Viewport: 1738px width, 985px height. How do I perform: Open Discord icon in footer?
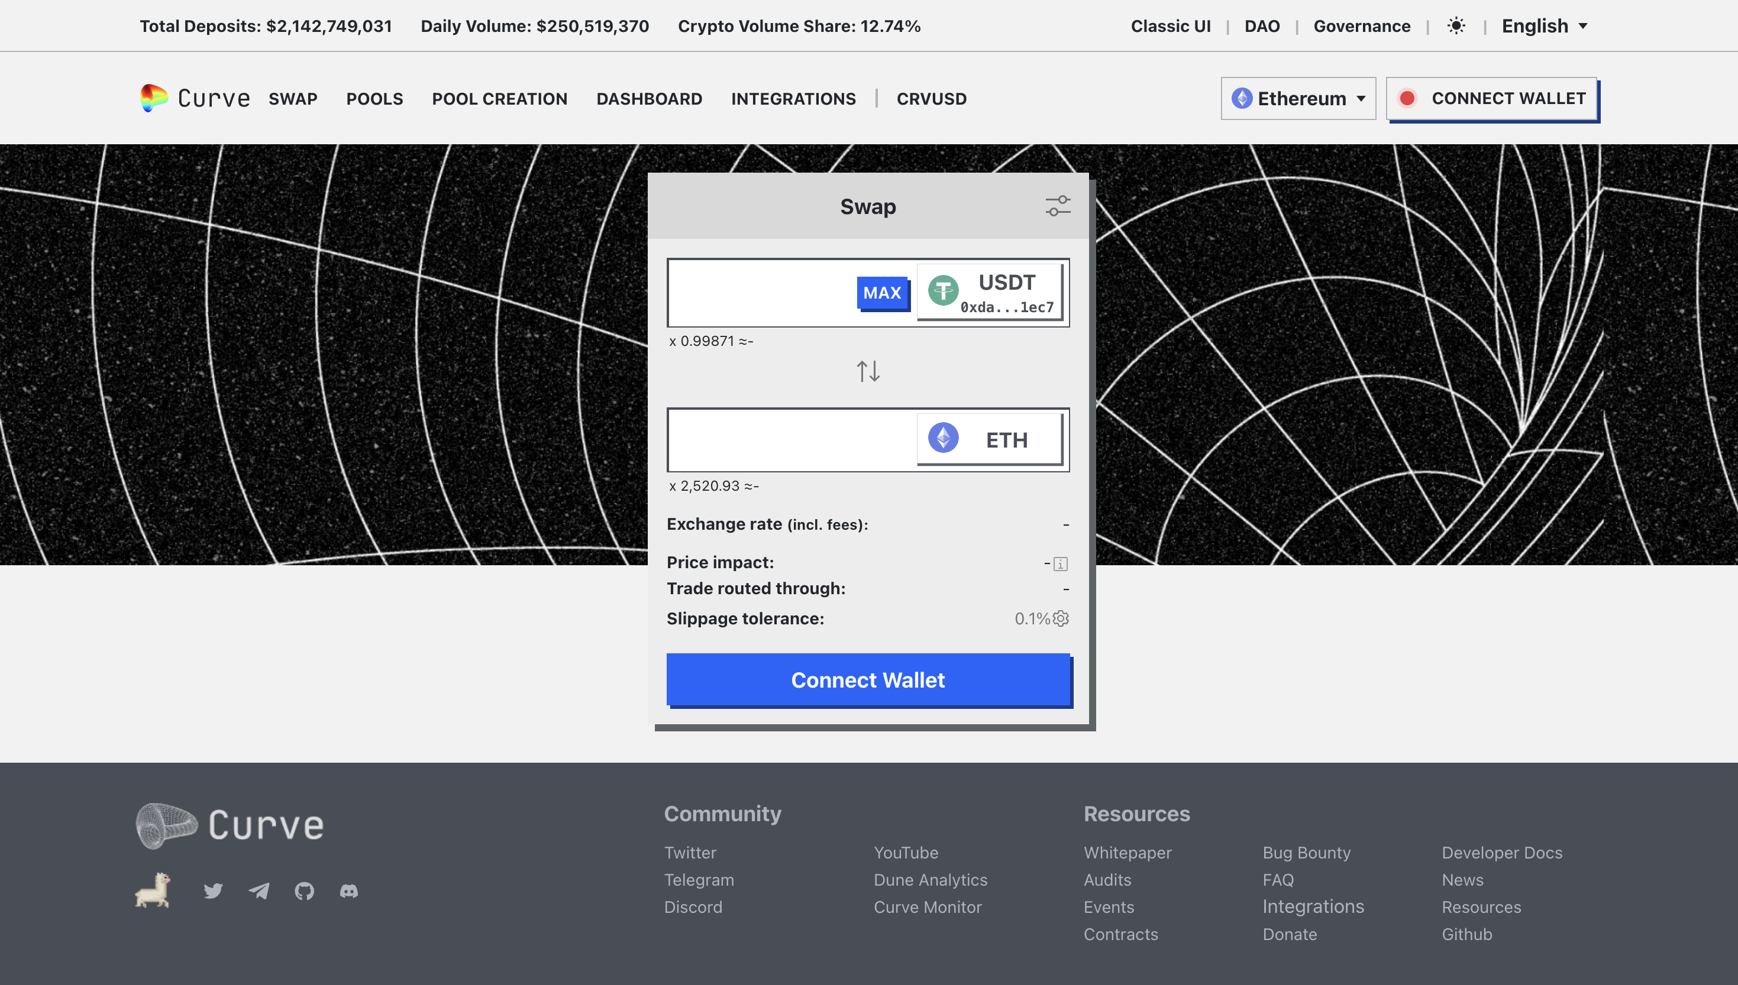point(348,891)
